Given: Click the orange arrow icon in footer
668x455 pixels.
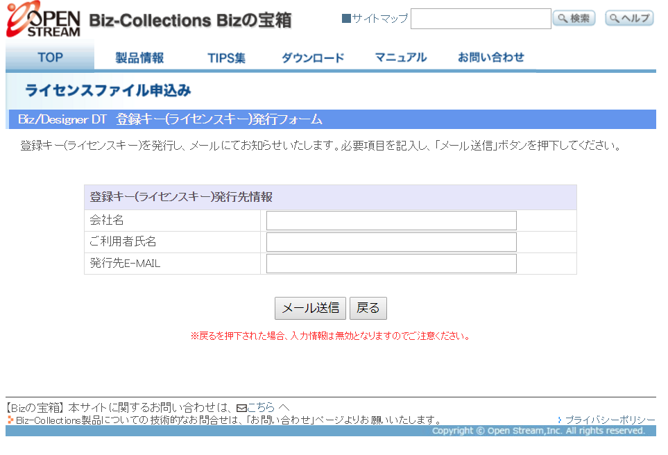Looking at the screenshot, I should point(10,420).
